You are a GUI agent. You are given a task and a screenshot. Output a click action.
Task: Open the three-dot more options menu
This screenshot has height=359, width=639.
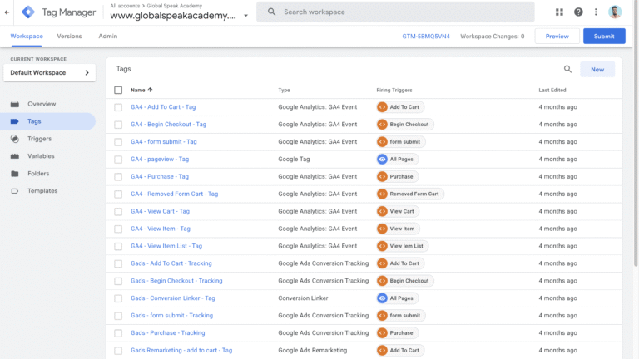tap(597, 12)
